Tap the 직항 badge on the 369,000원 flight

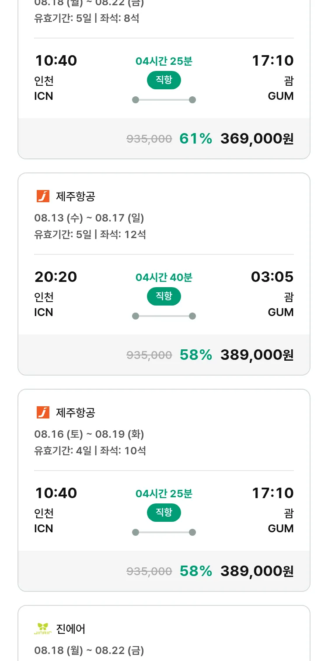point(164,80)
